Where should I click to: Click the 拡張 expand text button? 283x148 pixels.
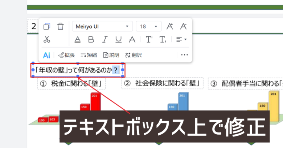tap(66, 55)
